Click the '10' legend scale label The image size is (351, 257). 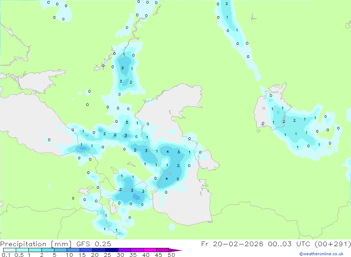coord(69,255)
